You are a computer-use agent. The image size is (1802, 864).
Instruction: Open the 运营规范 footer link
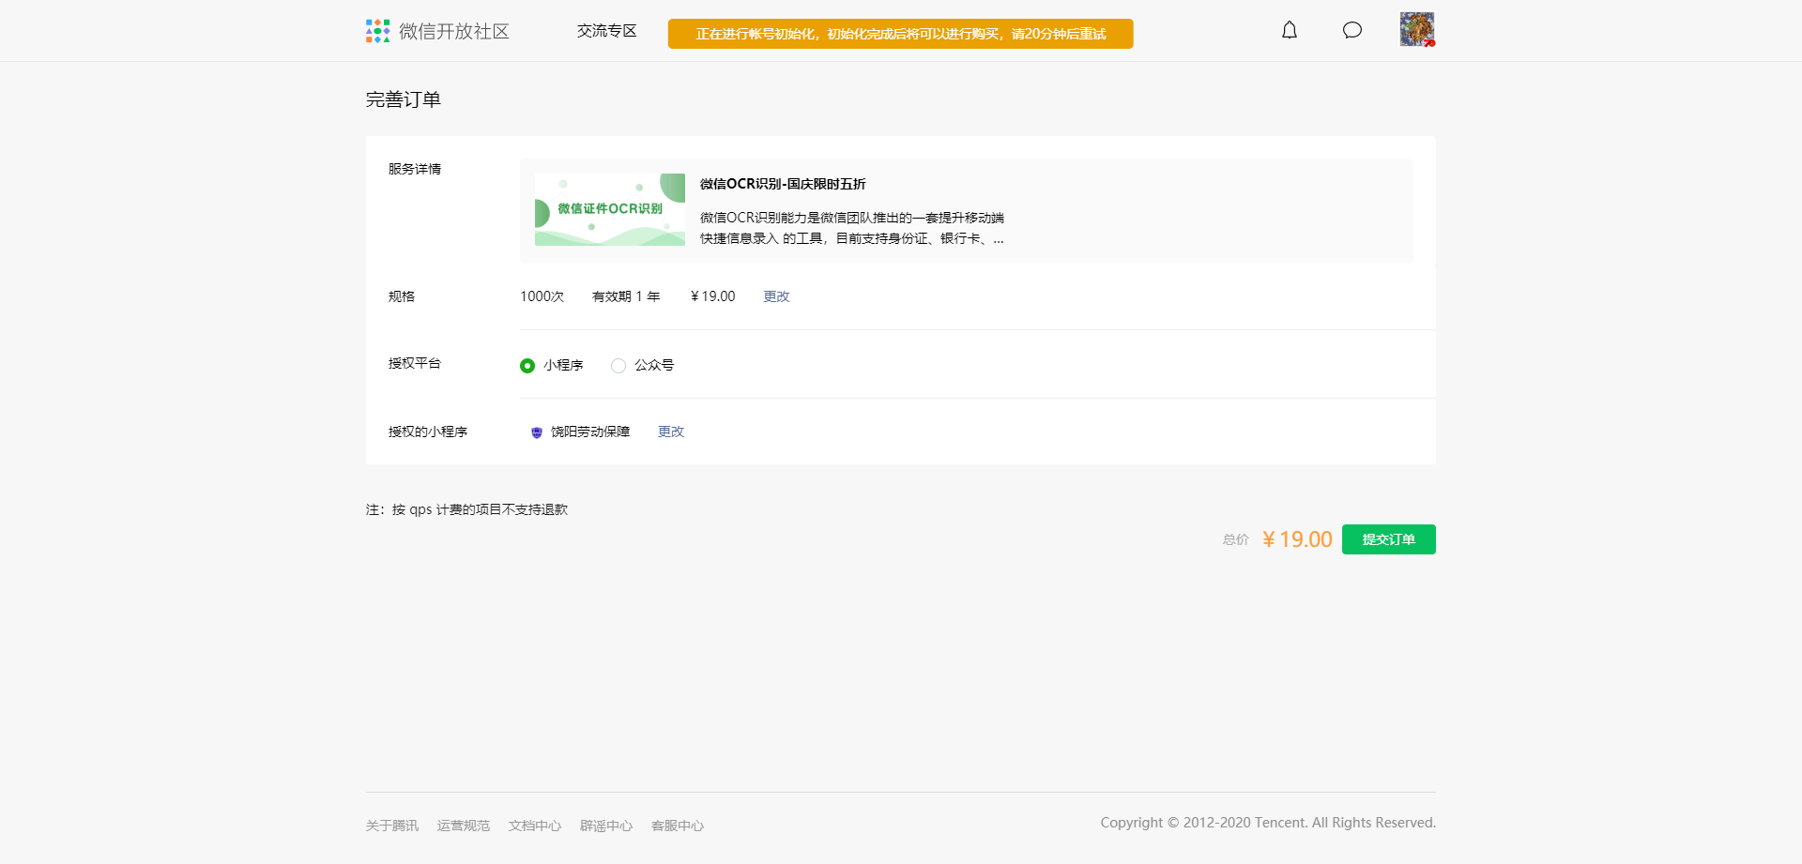pos(464,826)
